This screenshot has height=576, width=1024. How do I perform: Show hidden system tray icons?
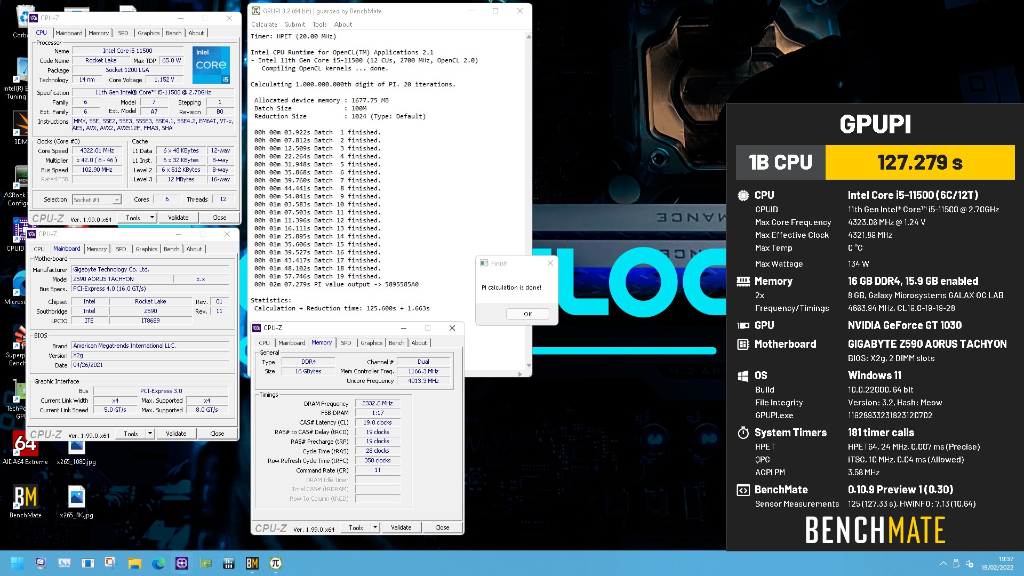click(x=943, y=563)
